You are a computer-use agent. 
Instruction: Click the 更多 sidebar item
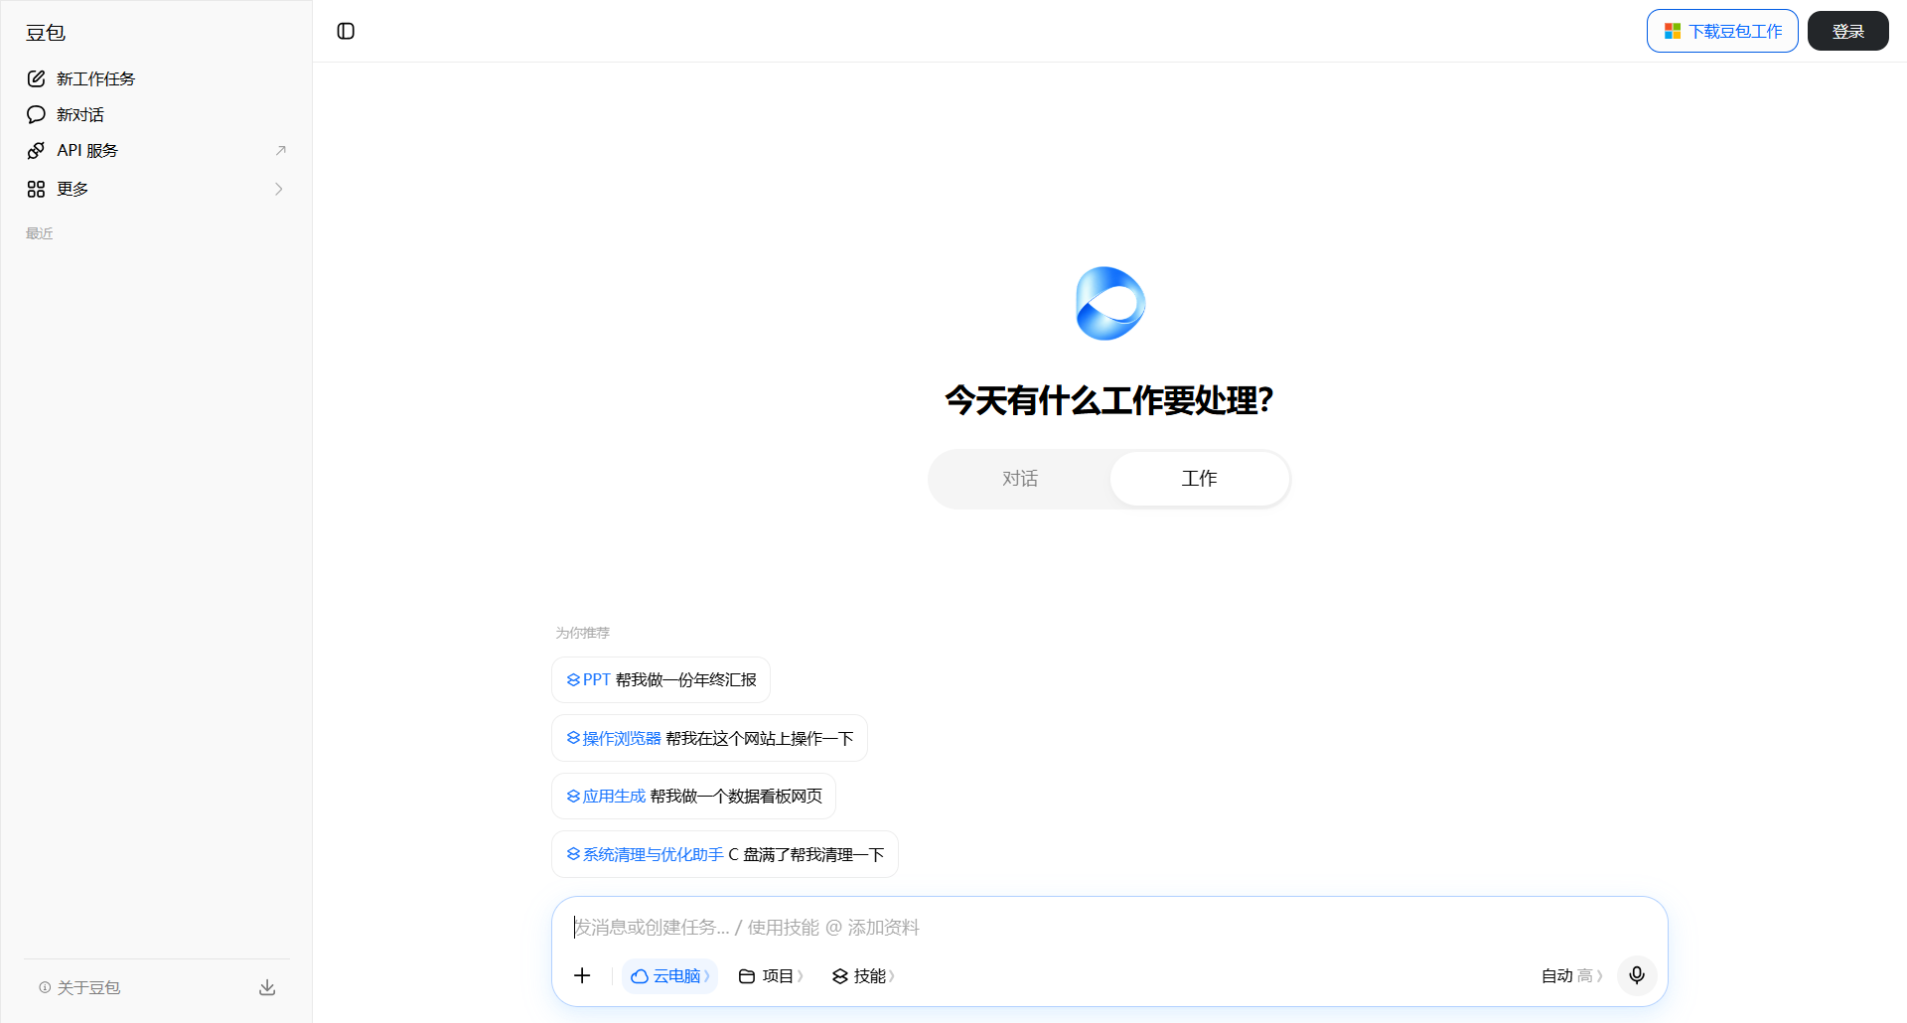pyautogui.click(x=156, y=189)
